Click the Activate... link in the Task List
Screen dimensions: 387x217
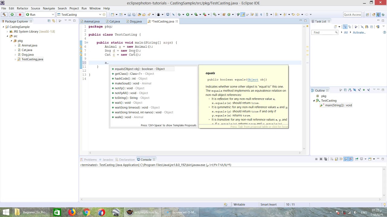(x=359, y=33)
